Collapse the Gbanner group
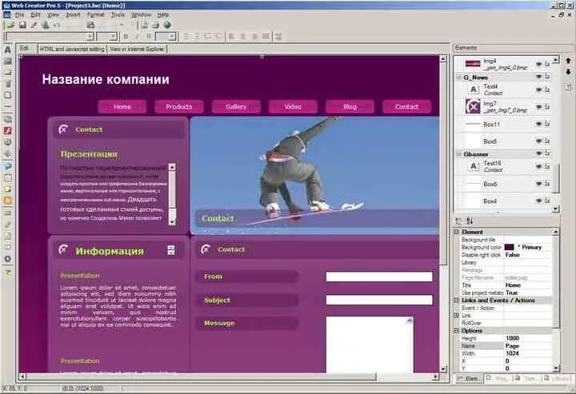 458,154
